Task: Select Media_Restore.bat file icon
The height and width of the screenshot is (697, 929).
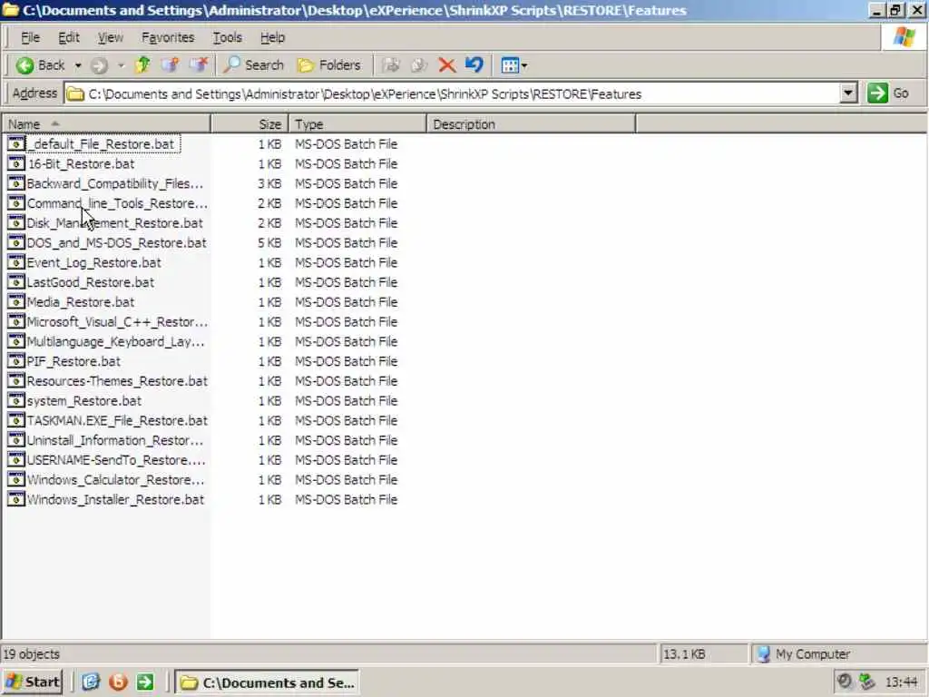Action: point(16,301)
